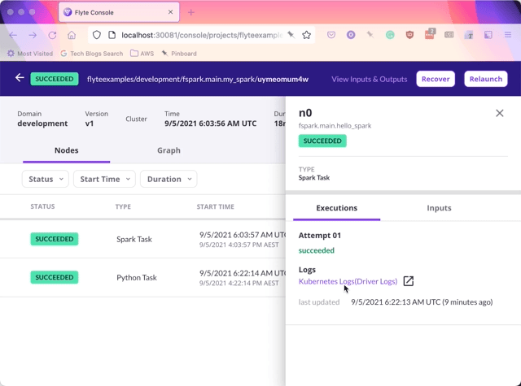Click the last updated timestamp text
This screenshot has width=521, height=386.
422,302
